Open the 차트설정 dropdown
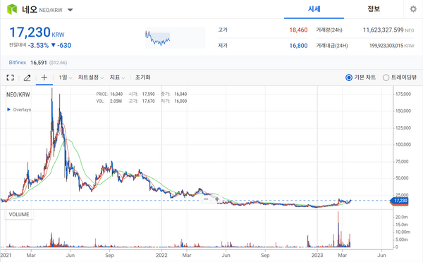The width and height of the screenshot is (423, 262). (91, 77)
